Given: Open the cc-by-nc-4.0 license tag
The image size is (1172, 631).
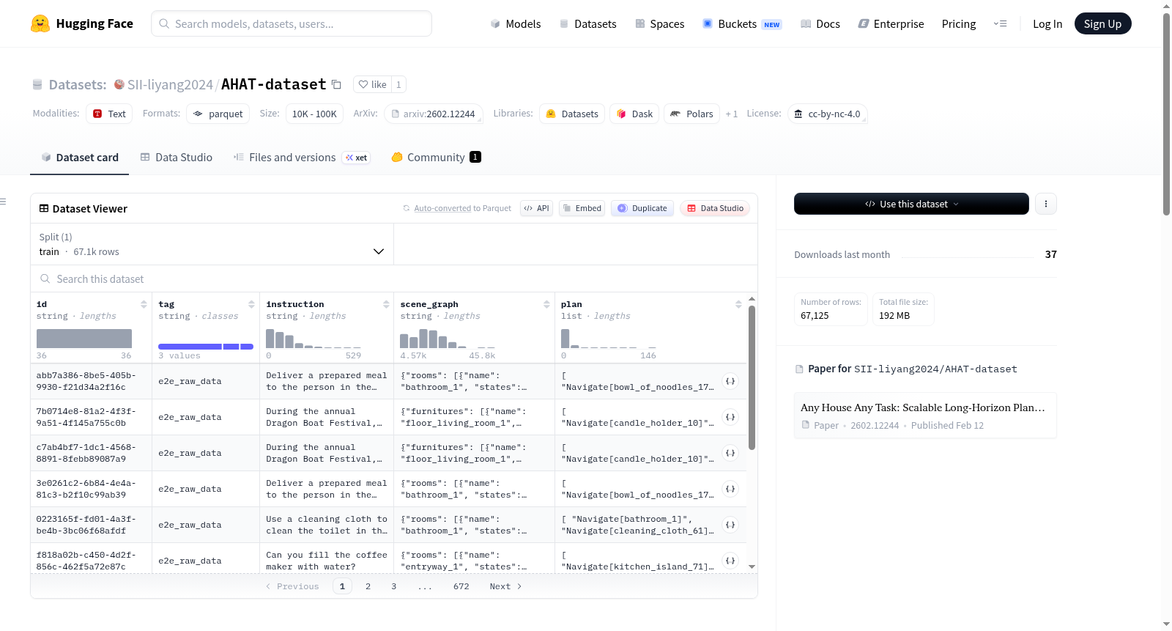Looking at the screenshot, I should (x=828, y=114).
